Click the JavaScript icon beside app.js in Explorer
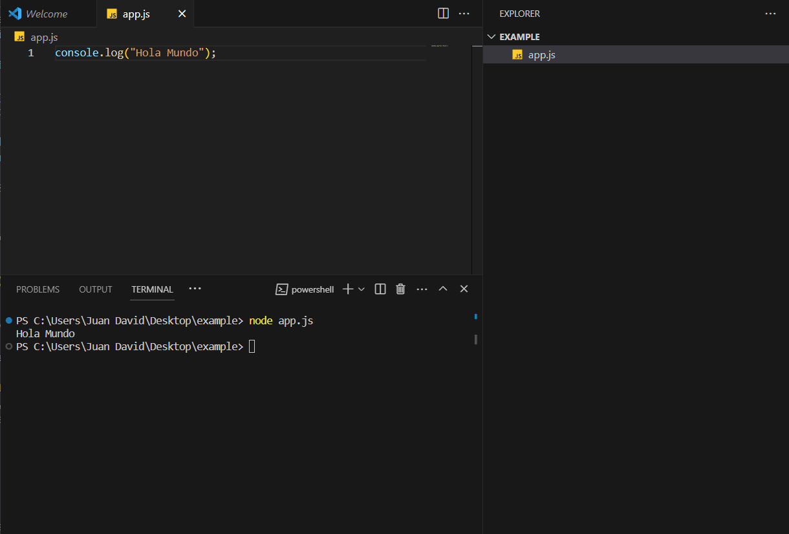This screenshot has width=789, height=534. 517,54
